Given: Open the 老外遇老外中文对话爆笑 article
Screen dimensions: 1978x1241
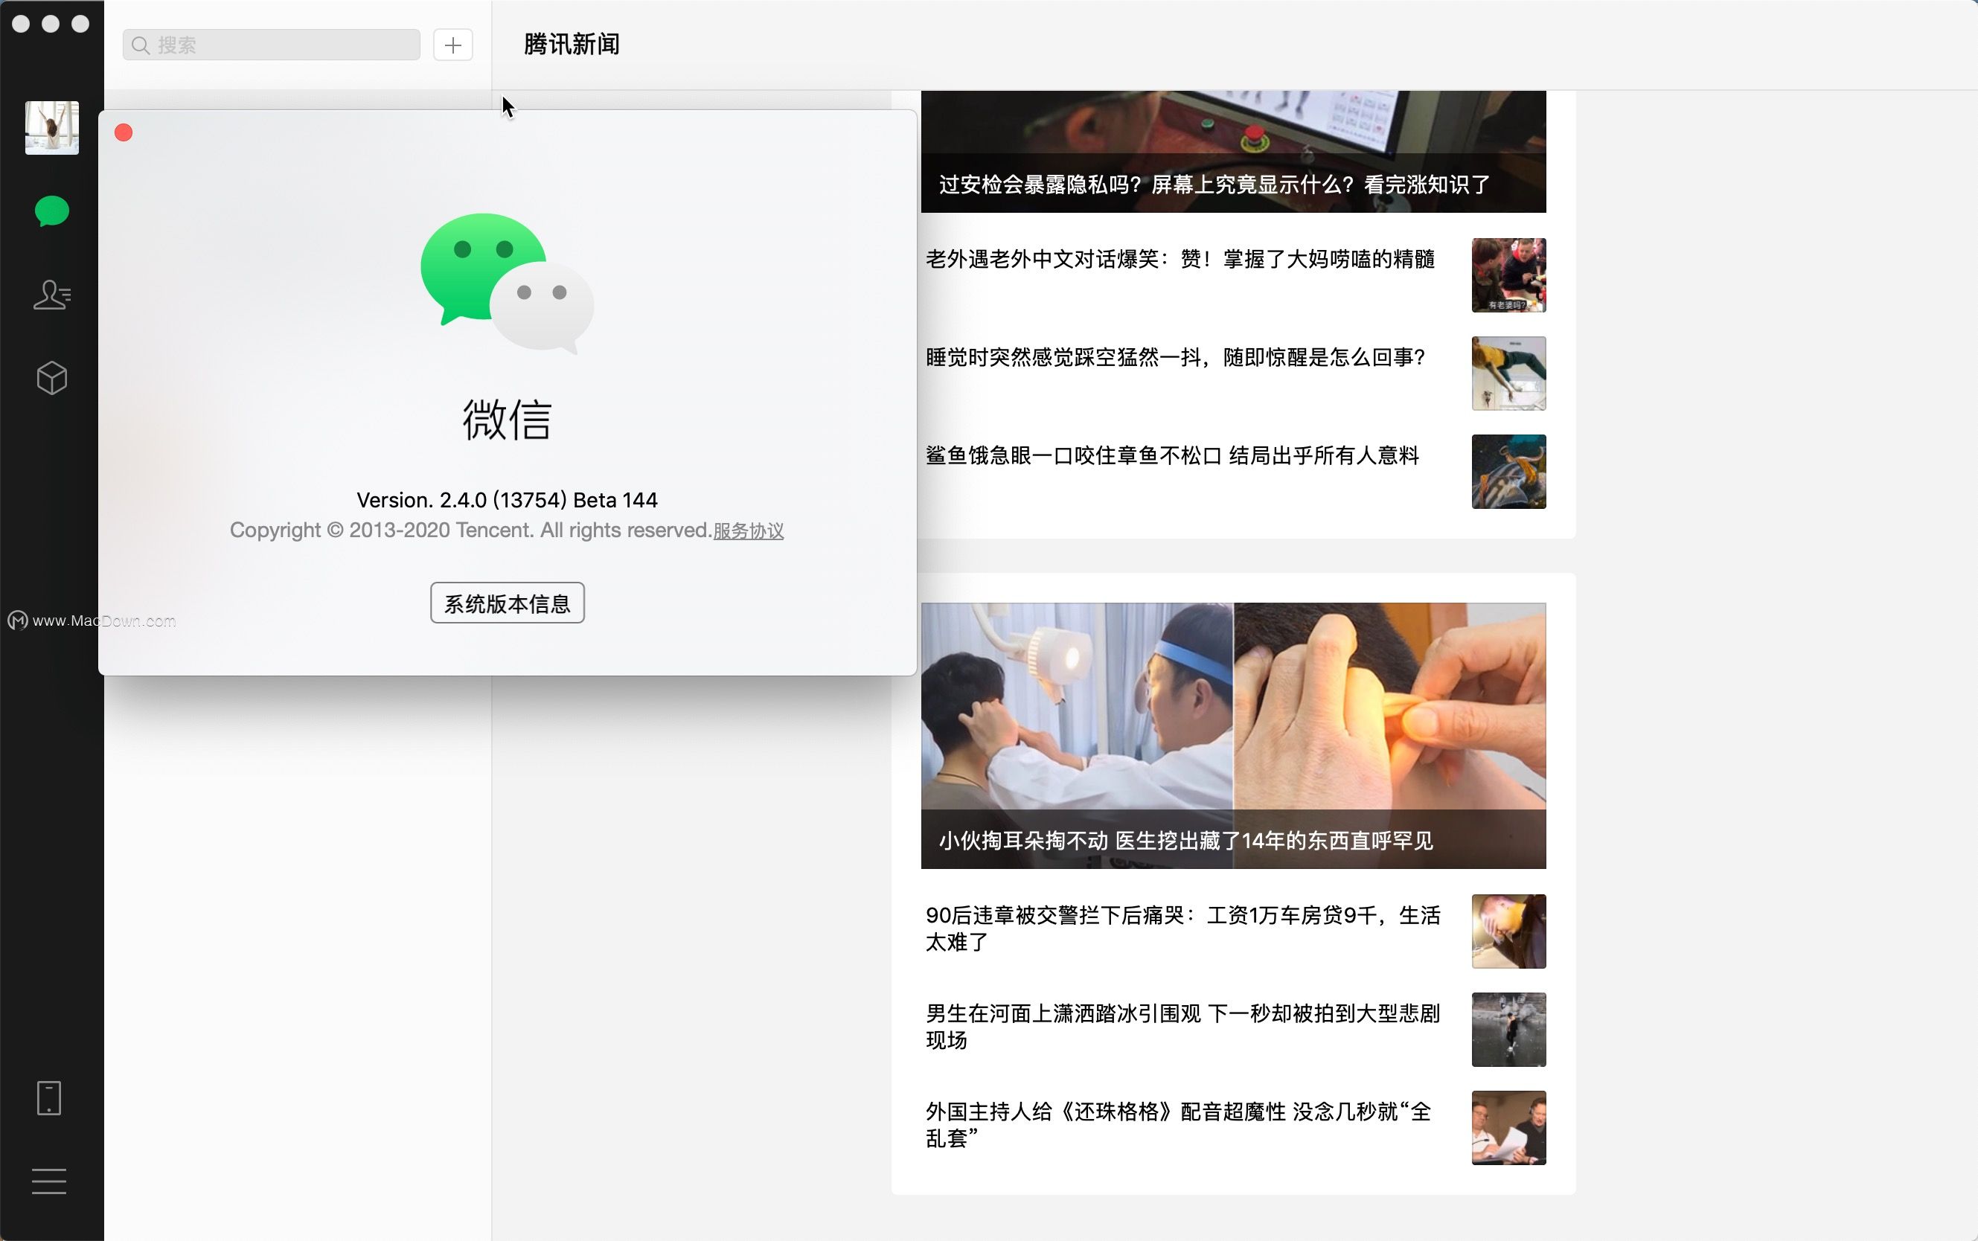Looking at the screenshot, I should [x=1180, y=260].
